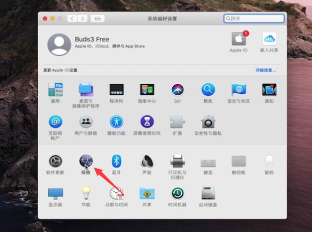The height and width of the screenshot is (232, 312).
Task: Open the 声音 (Sound) preferences
Action: click(x=147, y=161)
